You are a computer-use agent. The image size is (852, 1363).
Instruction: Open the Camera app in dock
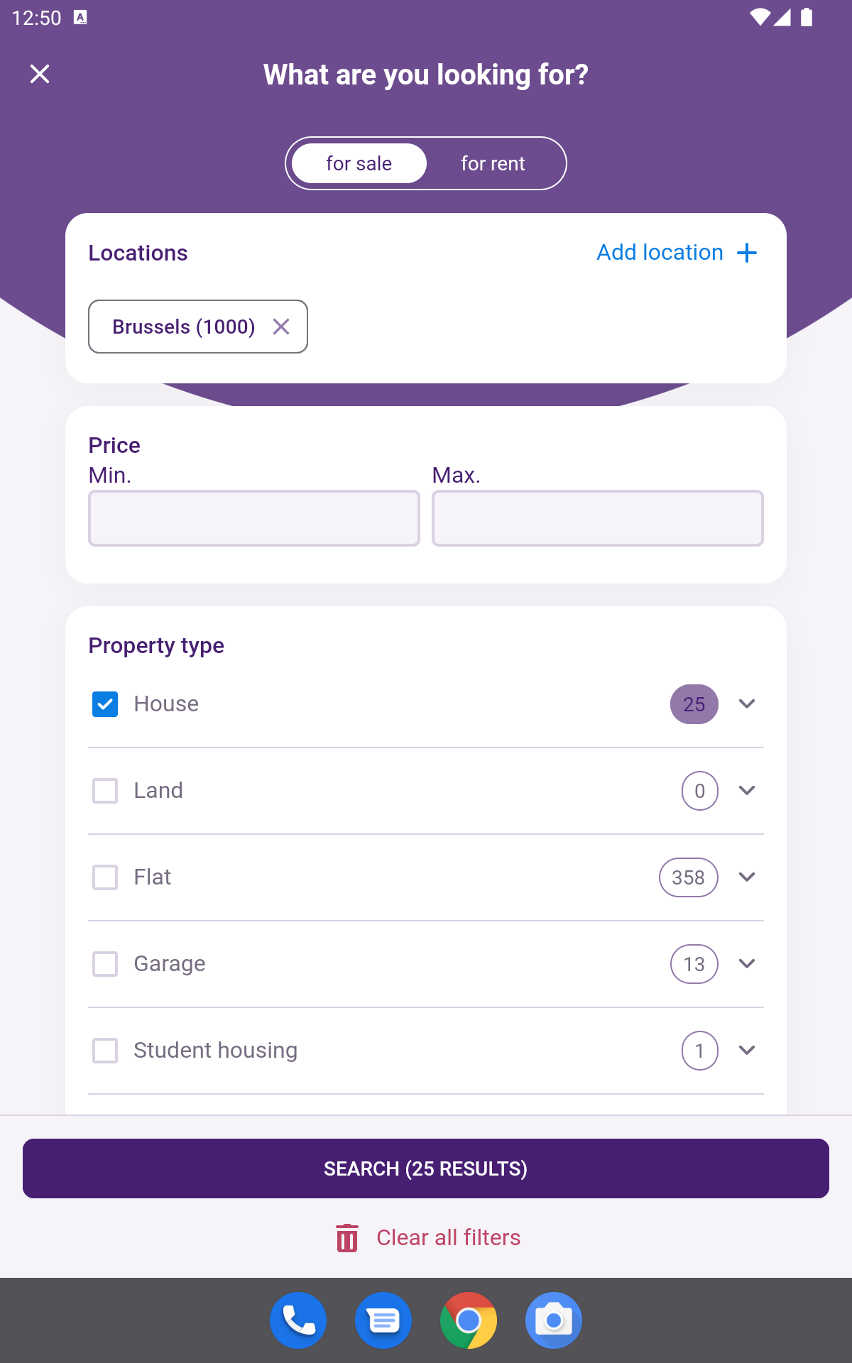[554, 1320]
